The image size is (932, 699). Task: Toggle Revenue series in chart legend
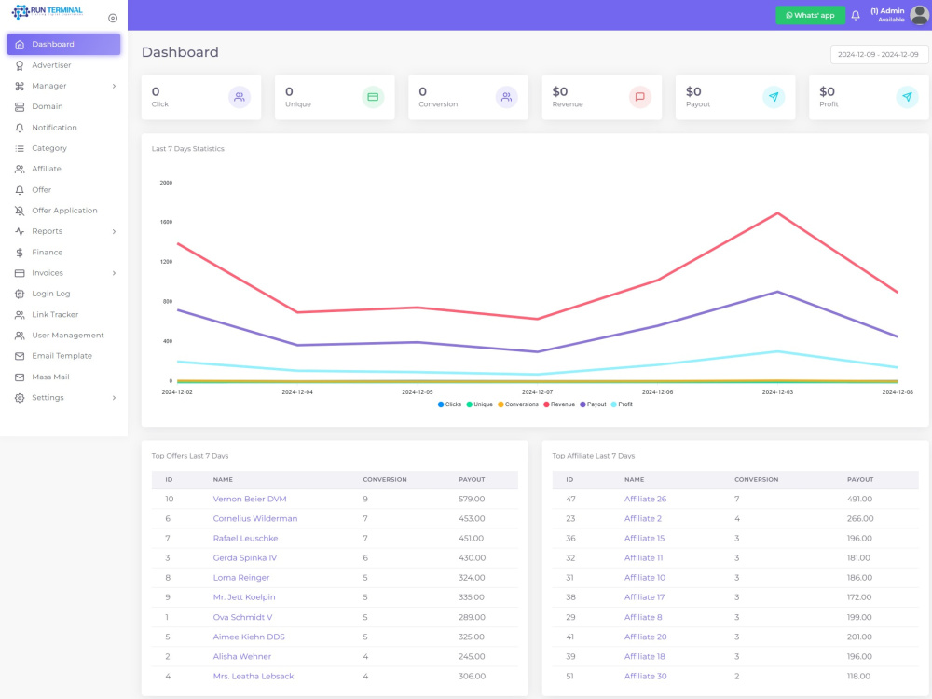coord(559,404)
